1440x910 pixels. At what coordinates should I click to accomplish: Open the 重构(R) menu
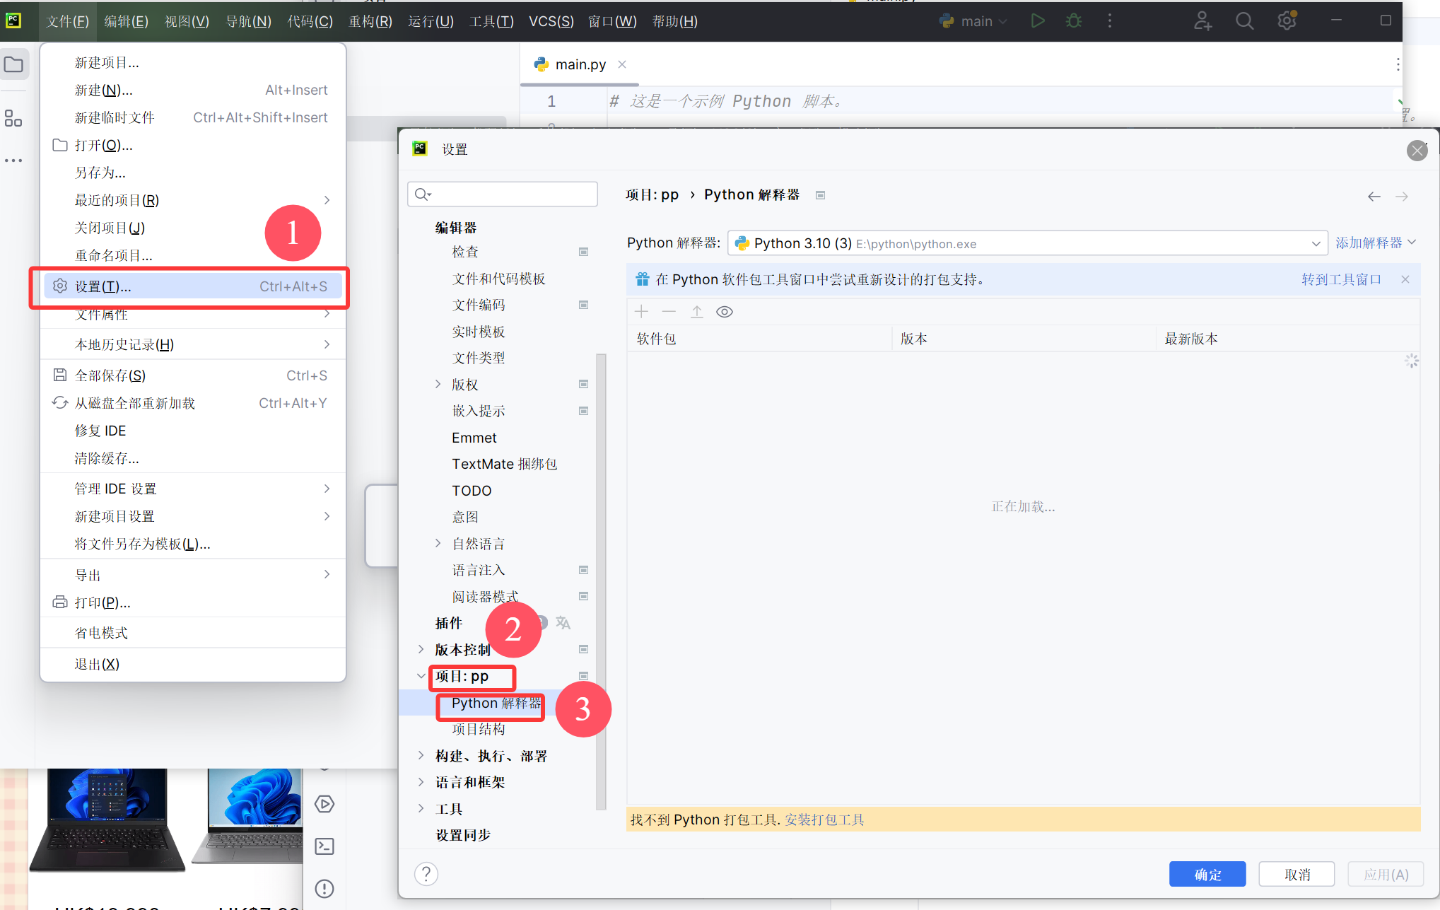click(370, 21)
